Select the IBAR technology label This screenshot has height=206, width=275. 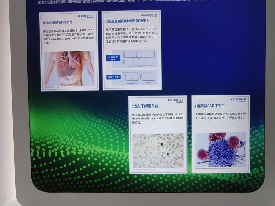(x=113, y=77)
